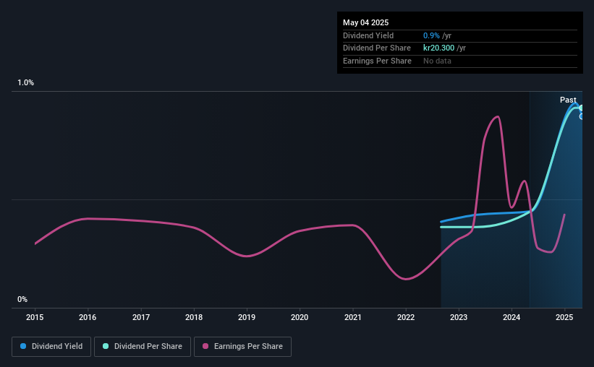The image size is (594, 367).
Task: Toggle the Earnings Per Share legend button
Action: 242,347
